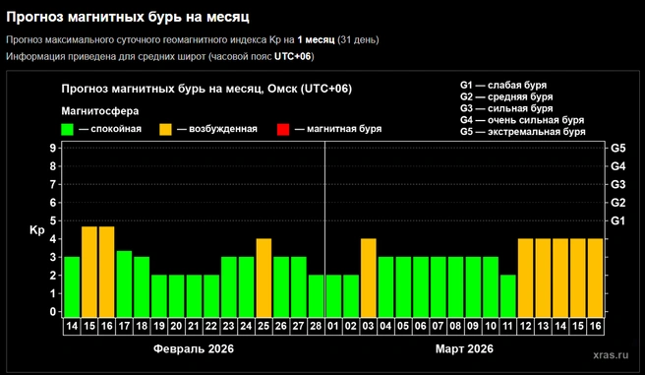This screenshot has width=645, height=375.
Task: Click the 'UTC+06' timezone text in subtitle
Action: 292,56
